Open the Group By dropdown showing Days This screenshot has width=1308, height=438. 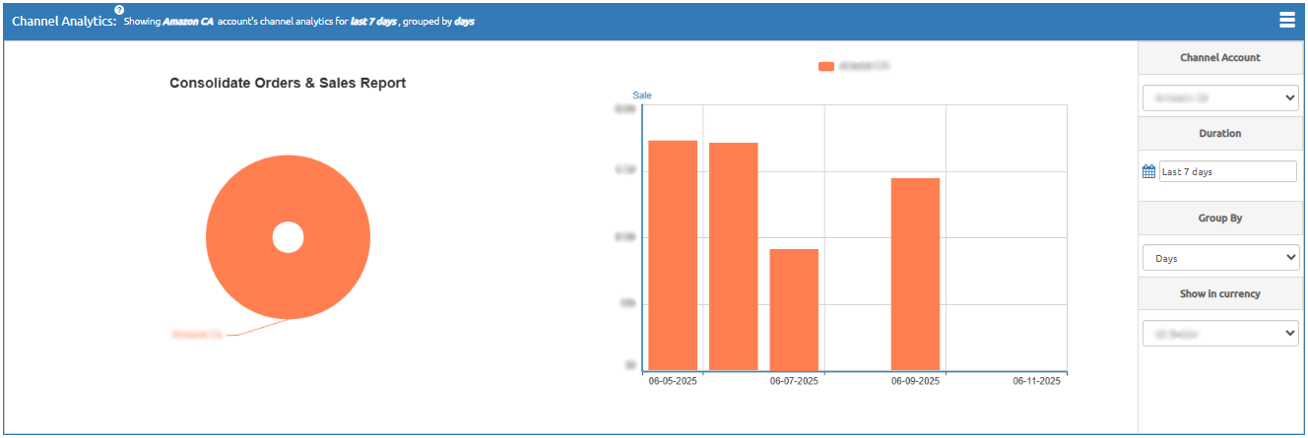(x=1220, y=258)
